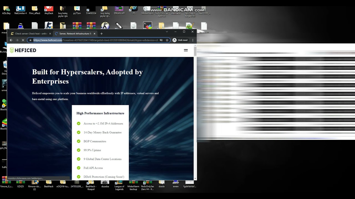This screenshot has width=355, height=199.
Task: Open the NoExOnlySex Zero V4 - K... bottom icon
Action: [148, 185]
